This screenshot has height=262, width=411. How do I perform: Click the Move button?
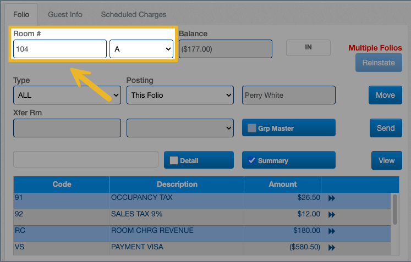(385, 95)
